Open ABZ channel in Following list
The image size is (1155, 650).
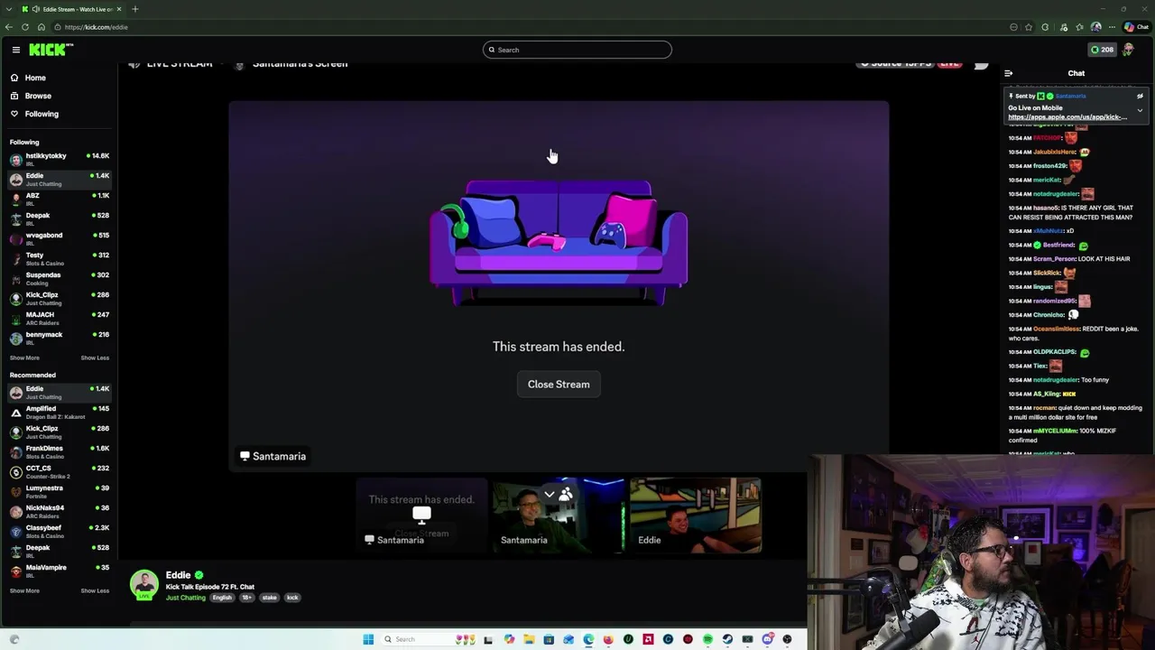[60, 200]
